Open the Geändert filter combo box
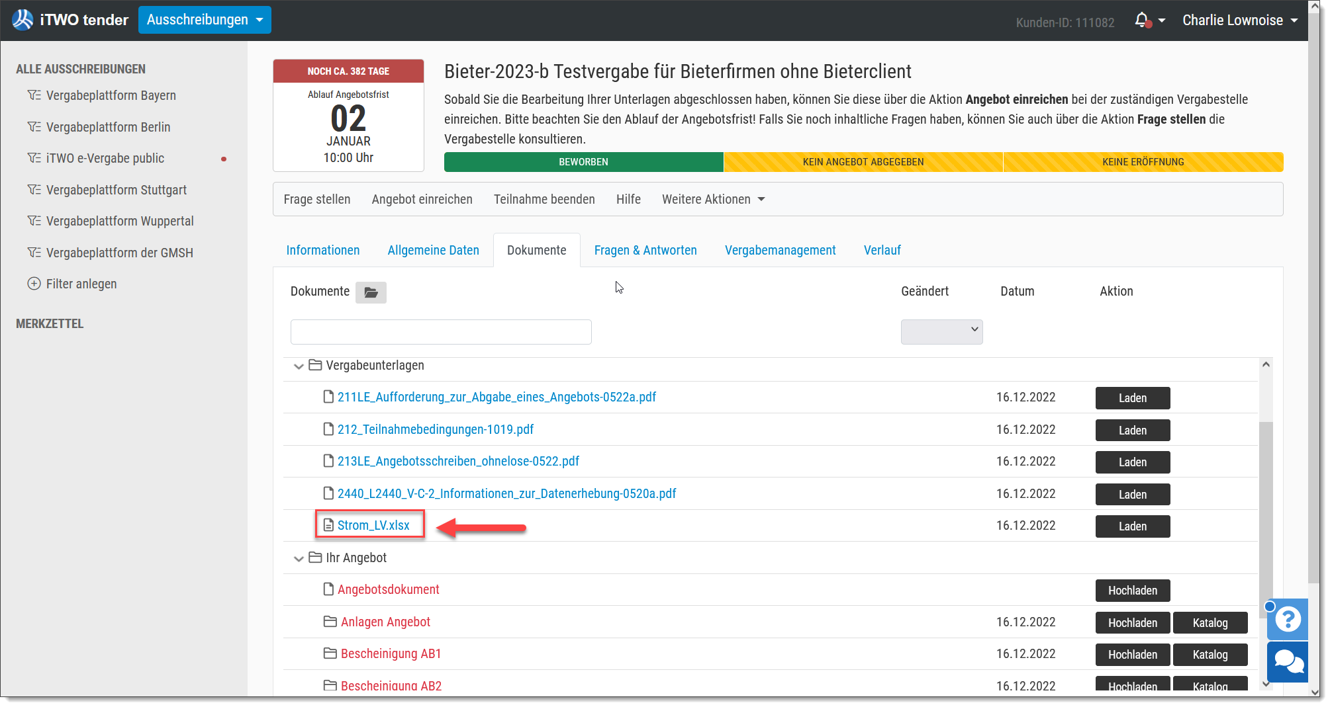The image size is (1330, 707). pyautogui.click(x=941, y=332)
